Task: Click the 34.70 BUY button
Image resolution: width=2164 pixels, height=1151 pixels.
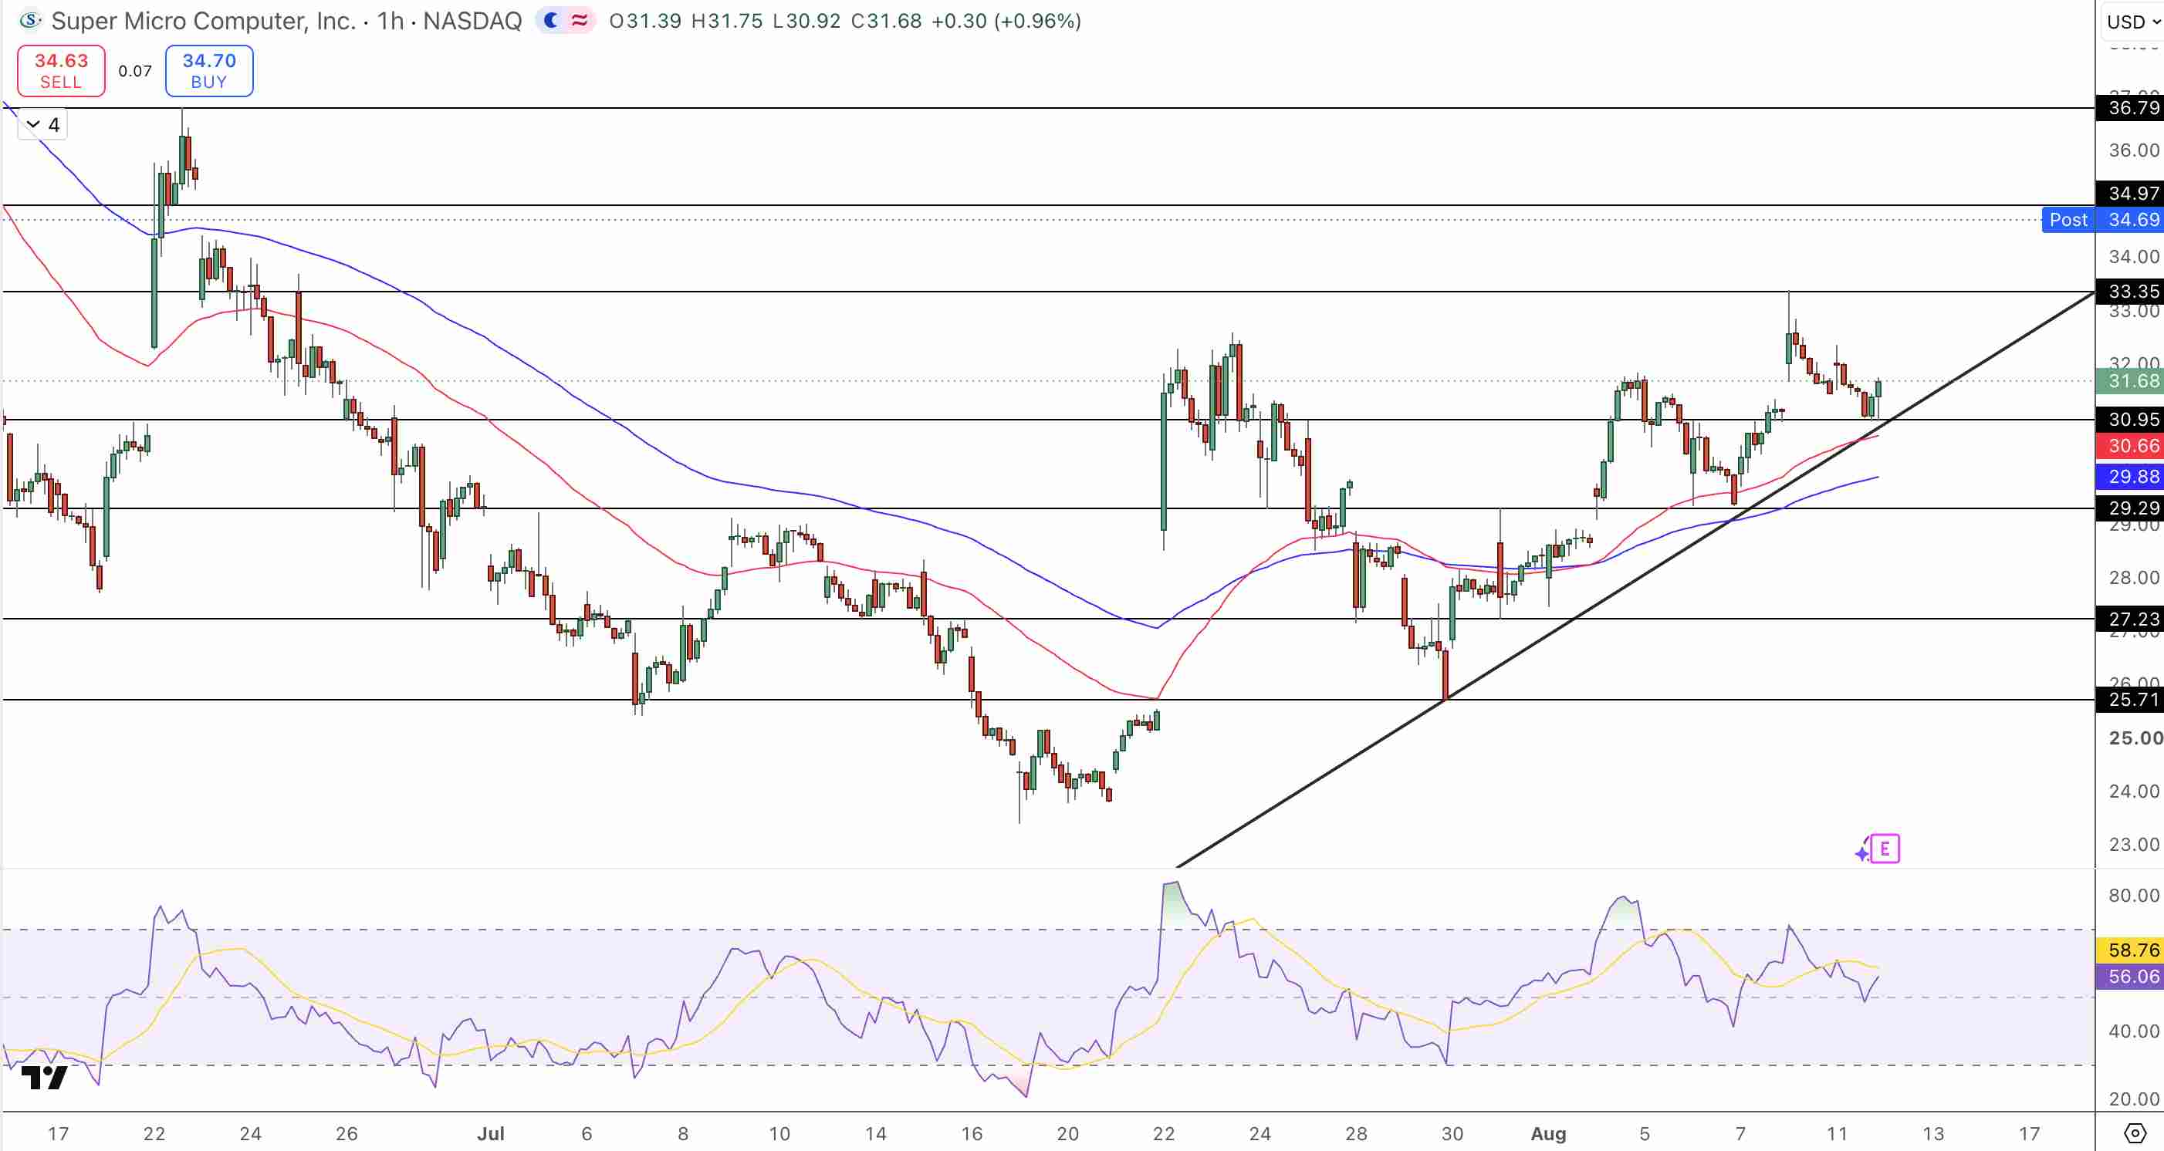Action: [x=209, y=70]
